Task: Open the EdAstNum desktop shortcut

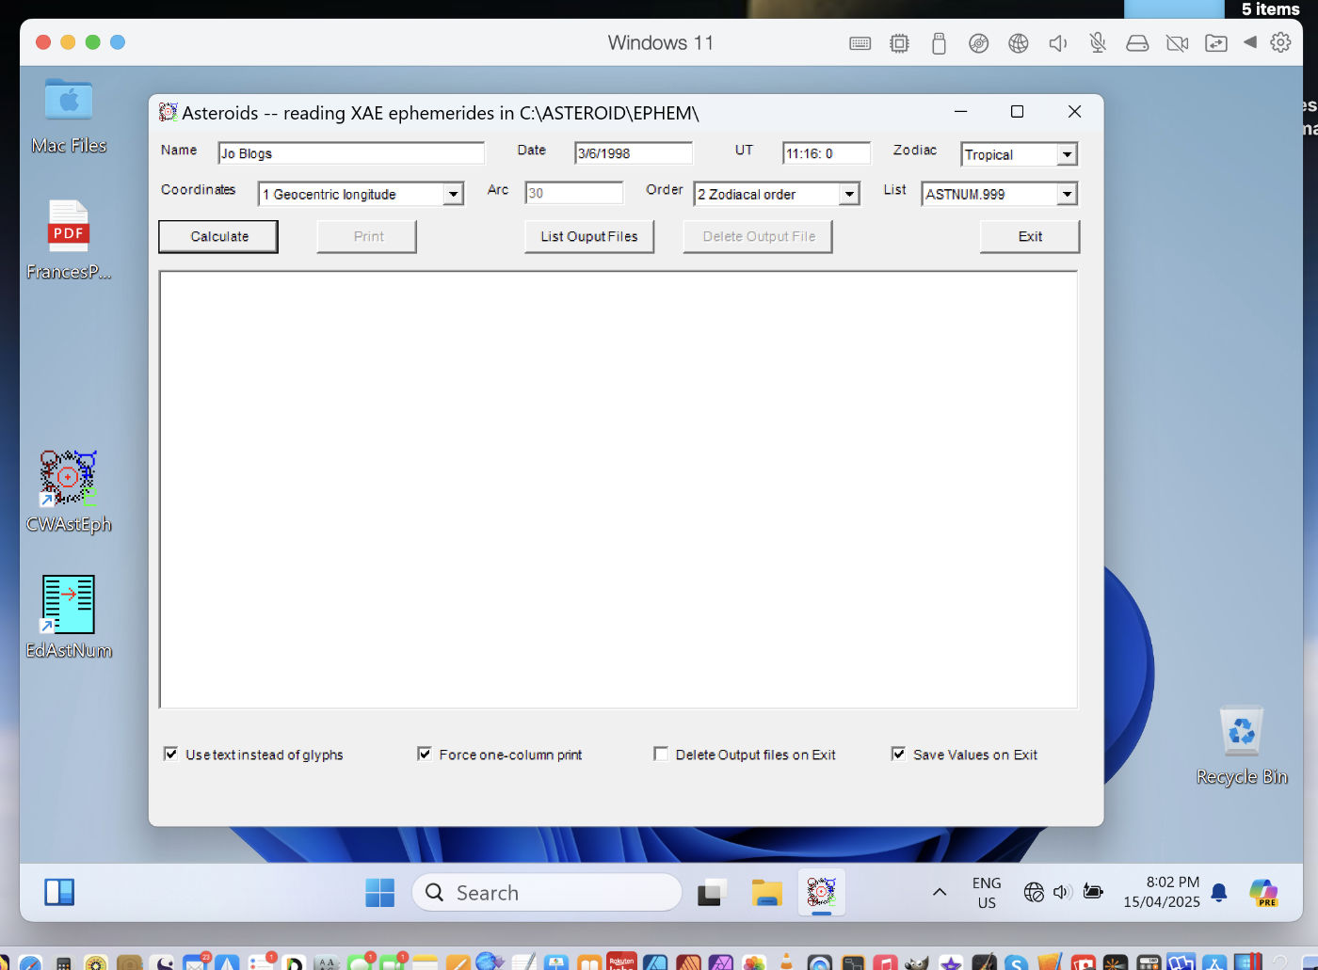Action: (x=68, y=604)
